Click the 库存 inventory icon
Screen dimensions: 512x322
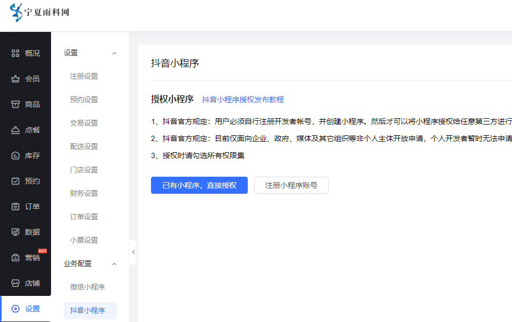[15, 155]
